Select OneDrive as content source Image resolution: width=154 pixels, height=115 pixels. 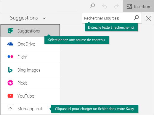pyautogui.click(x=30, y=44)
